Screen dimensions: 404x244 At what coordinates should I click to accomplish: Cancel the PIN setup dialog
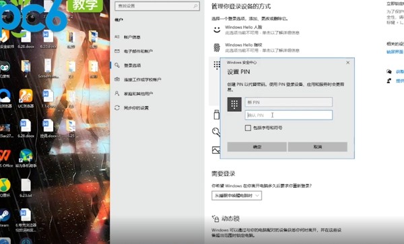pyautogui.click(x=317, y=147)
